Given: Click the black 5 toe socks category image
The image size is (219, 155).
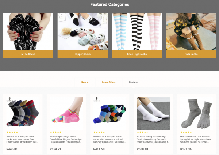Looking at the screenshot, I should pos(28,32).
